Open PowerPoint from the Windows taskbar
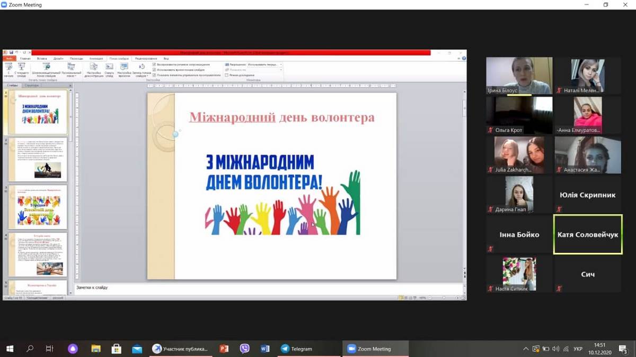This screenshot has width=636, height=357. [x=224, y=349]
